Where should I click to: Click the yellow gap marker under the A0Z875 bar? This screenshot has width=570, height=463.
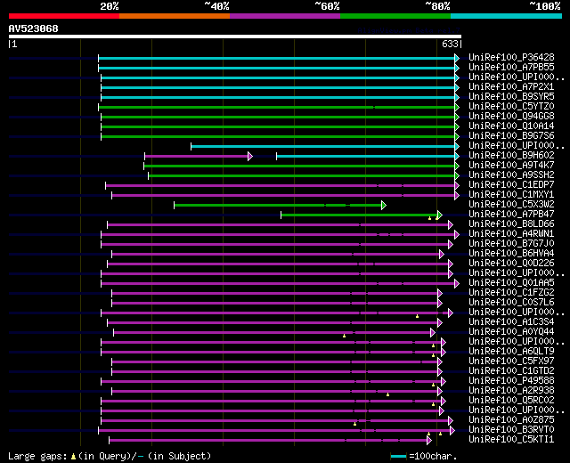[354, 424]
